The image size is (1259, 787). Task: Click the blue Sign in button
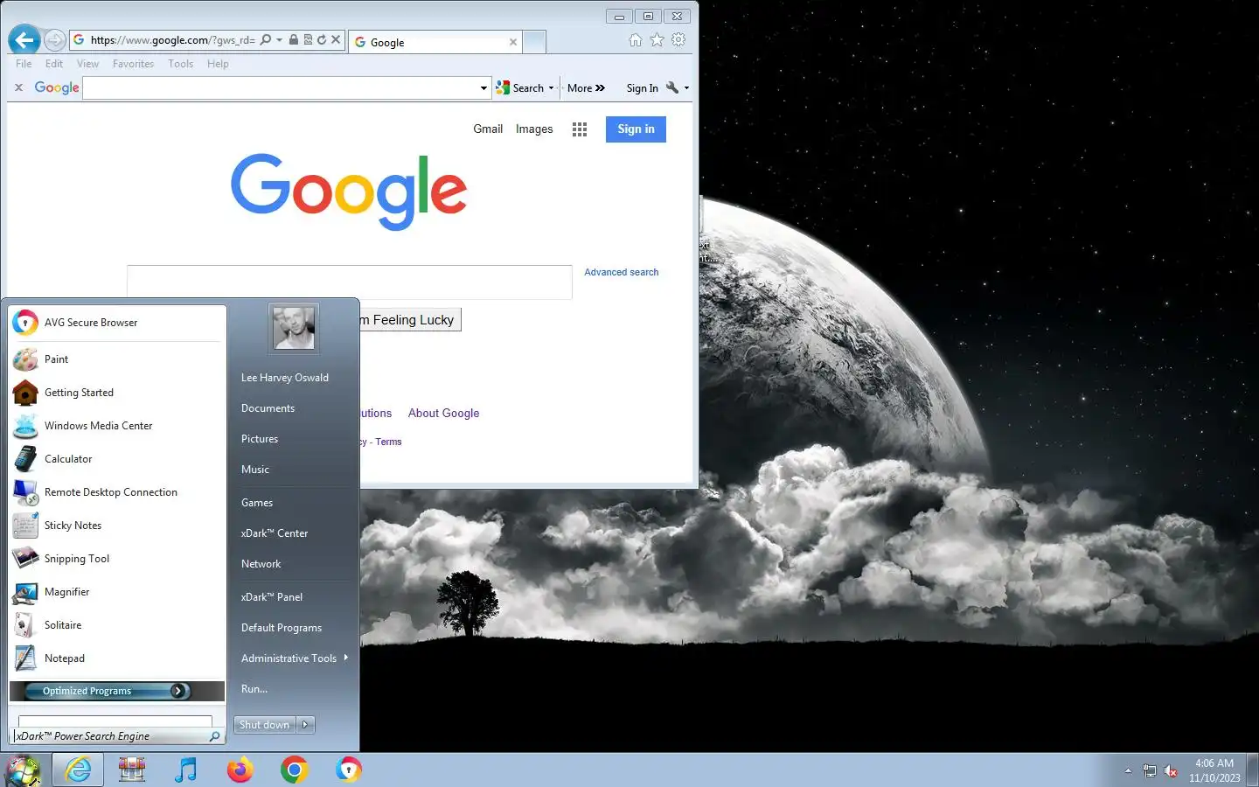click(x=636, y=129)
